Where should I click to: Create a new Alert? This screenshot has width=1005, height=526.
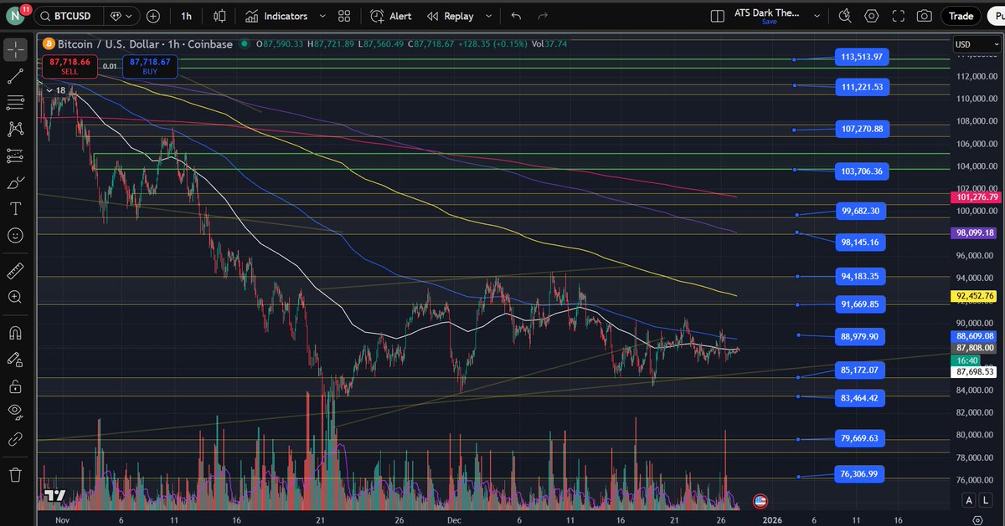pos(390,16)
